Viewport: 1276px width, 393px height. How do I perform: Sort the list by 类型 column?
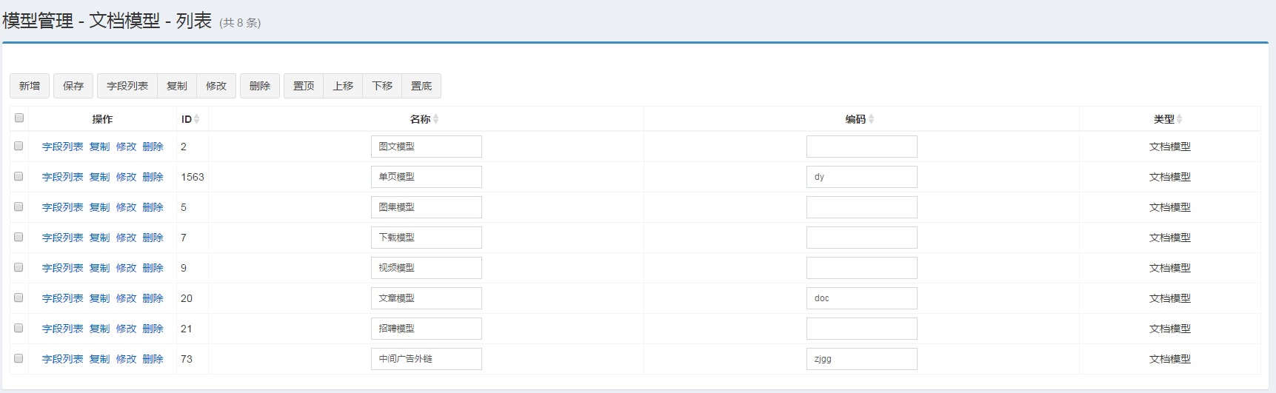point(1169,119)
